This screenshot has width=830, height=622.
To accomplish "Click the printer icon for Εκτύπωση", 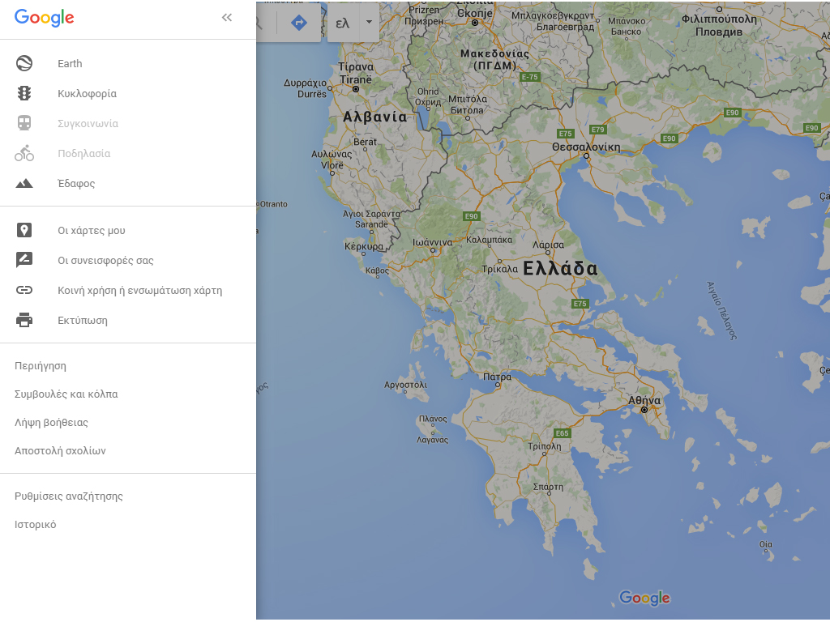I will 24,320.
